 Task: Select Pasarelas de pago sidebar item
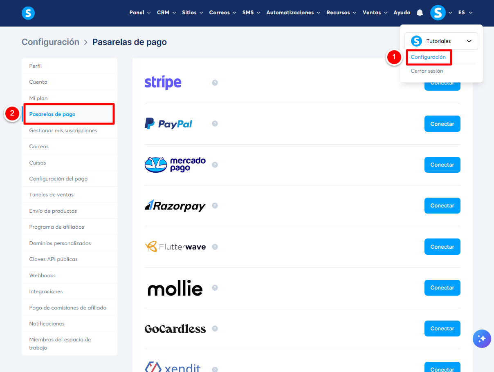70,114
